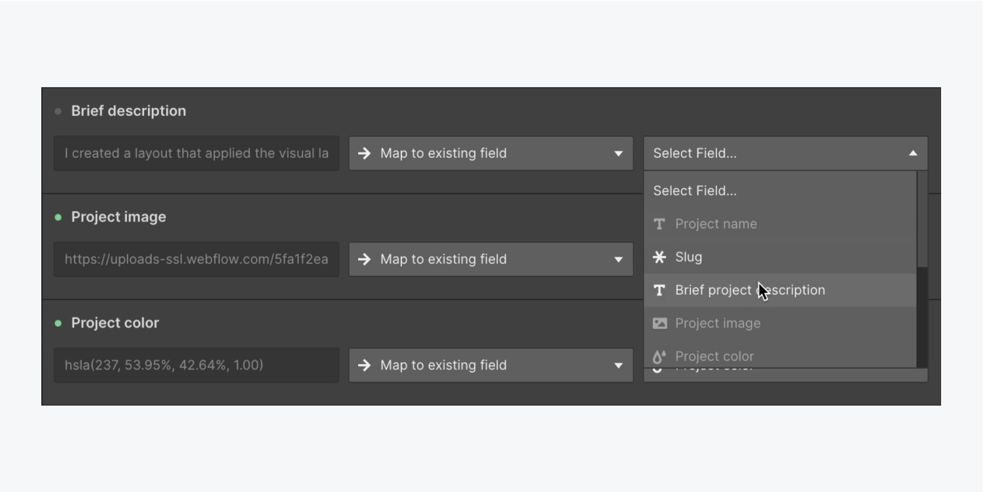Click the green status dot beside Project color
The width and height of the screenshot is (983, 492).
tap(58, 324)
